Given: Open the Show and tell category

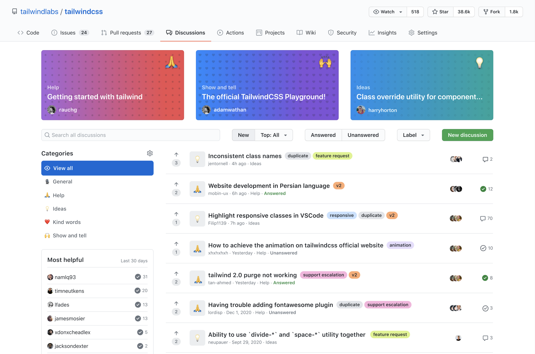Looking at the screenshot, I should 69,236.
